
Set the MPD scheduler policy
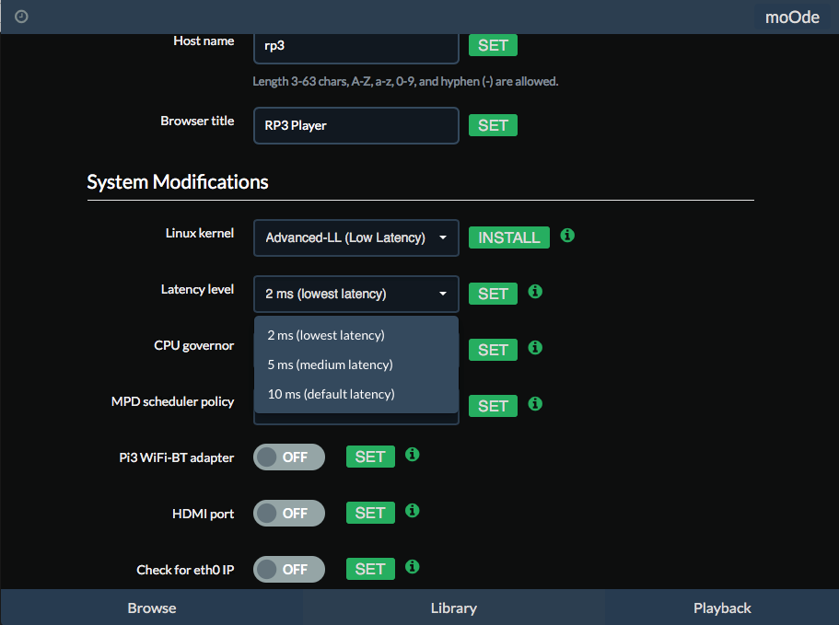click(x=493, y=406)
